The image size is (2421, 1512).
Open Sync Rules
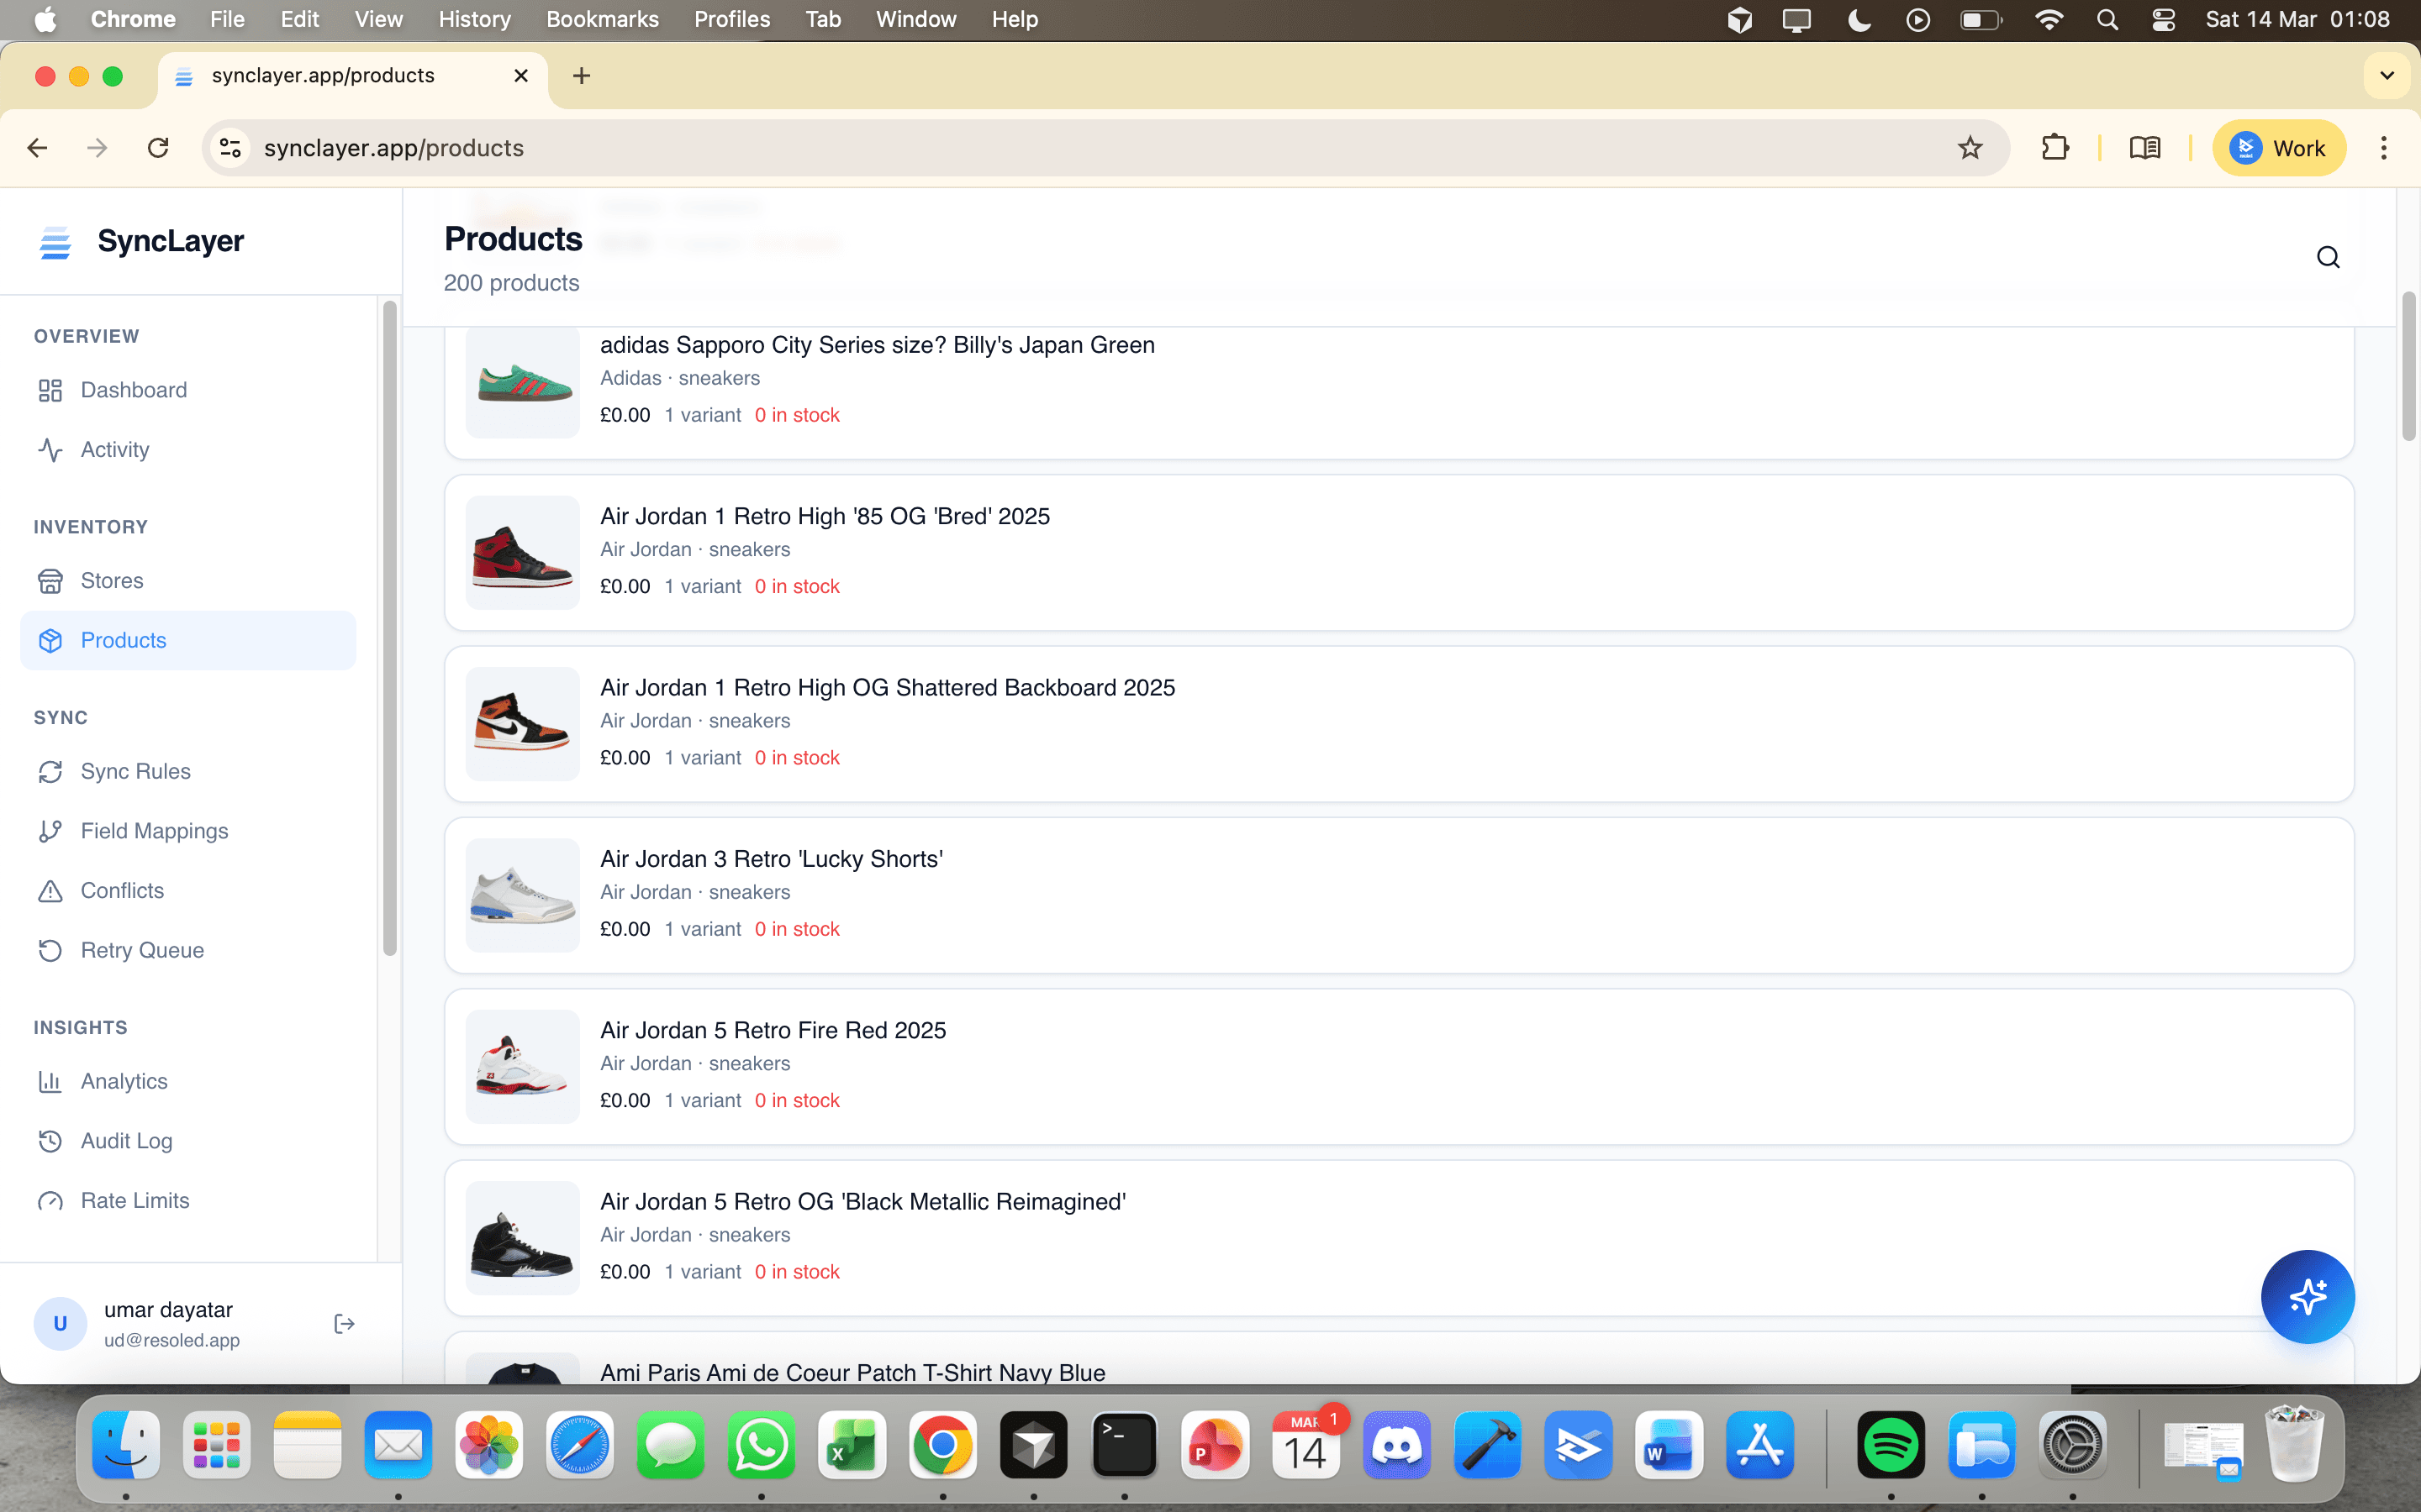point(188,772)
